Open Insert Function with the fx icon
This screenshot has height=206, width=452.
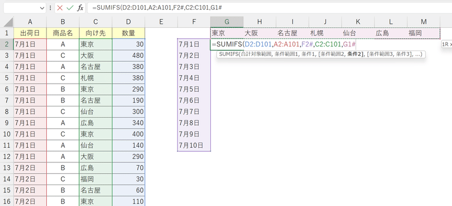pyautogui.click(x=80, y=8)
